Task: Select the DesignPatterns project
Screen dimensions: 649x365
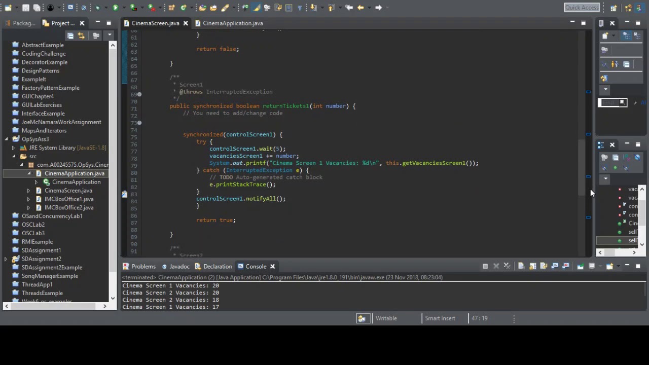Action: [x=41, y=70]
